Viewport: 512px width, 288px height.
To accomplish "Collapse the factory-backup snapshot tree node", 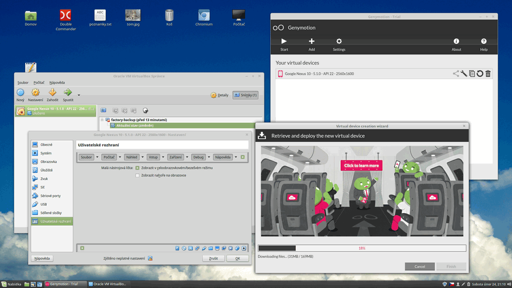I will pyautogui.click(x=102, y=120).
